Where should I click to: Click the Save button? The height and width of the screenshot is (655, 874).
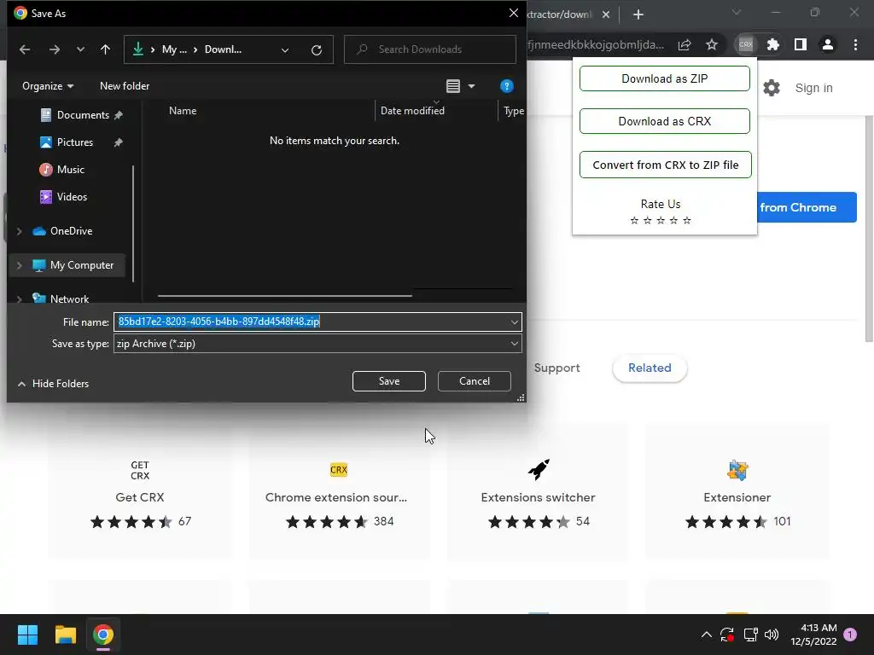click(389, 381)
